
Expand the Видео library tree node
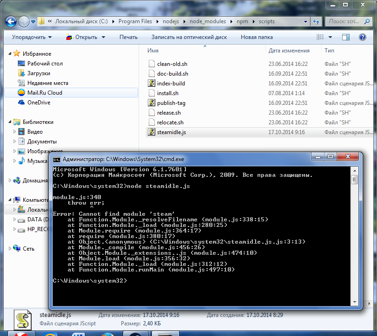pos(14,132)
